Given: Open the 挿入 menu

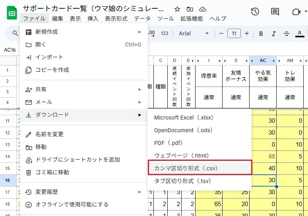Looking at the screenshot, I should (93, 19).
